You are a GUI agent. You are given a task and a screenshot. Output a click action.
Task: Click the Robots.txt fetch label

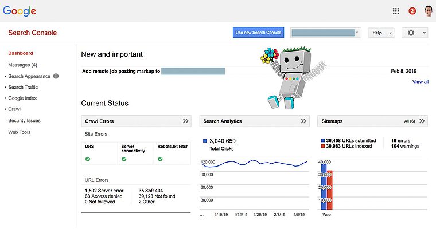[x=173, y=147]
